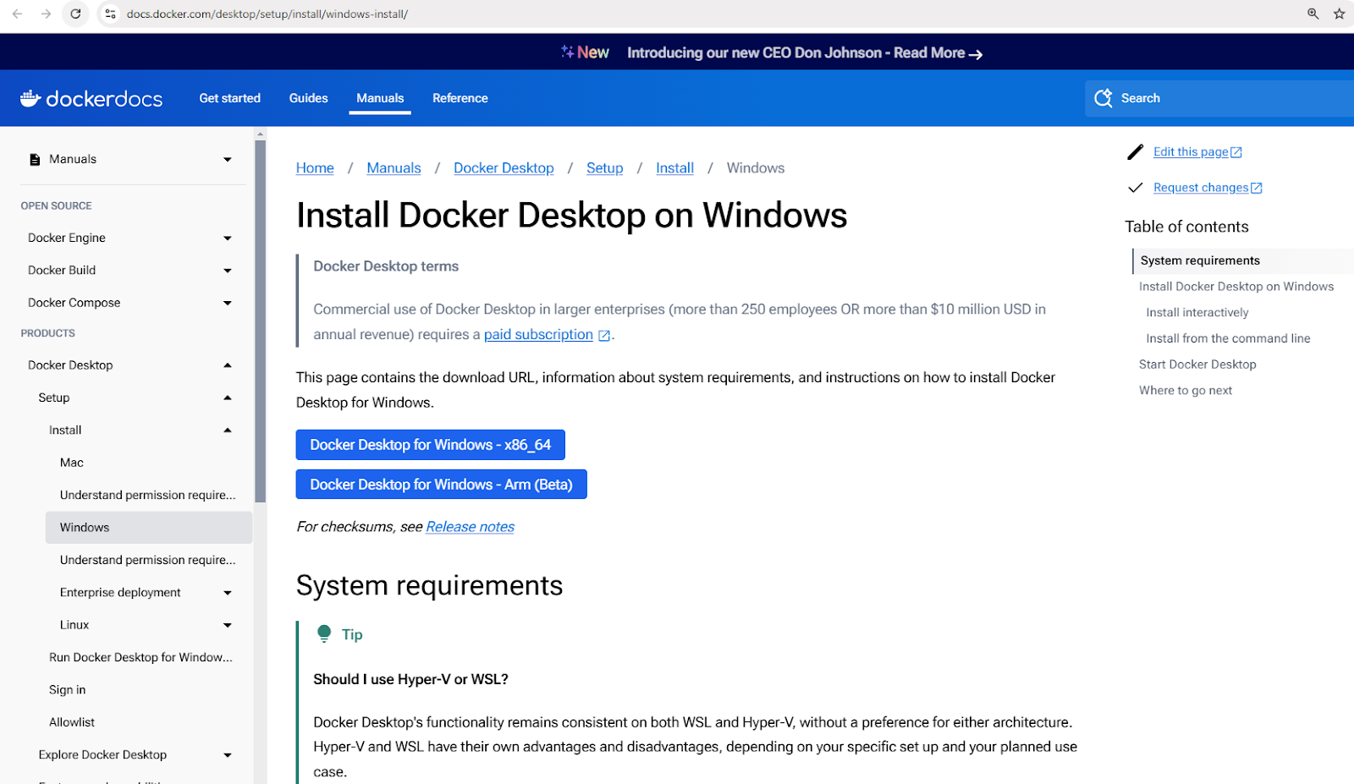
Task: Expand Enterprise deployment section
Action: 228,593
